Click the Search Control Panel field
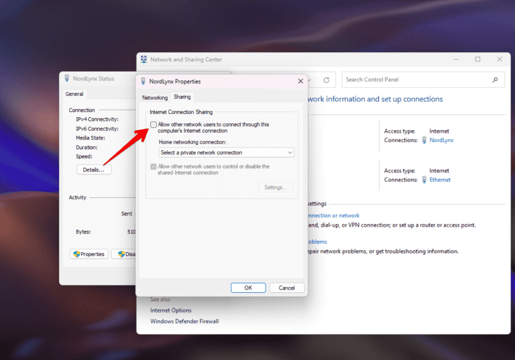Viewport: 515px width, 360px height. click(416, 80)
